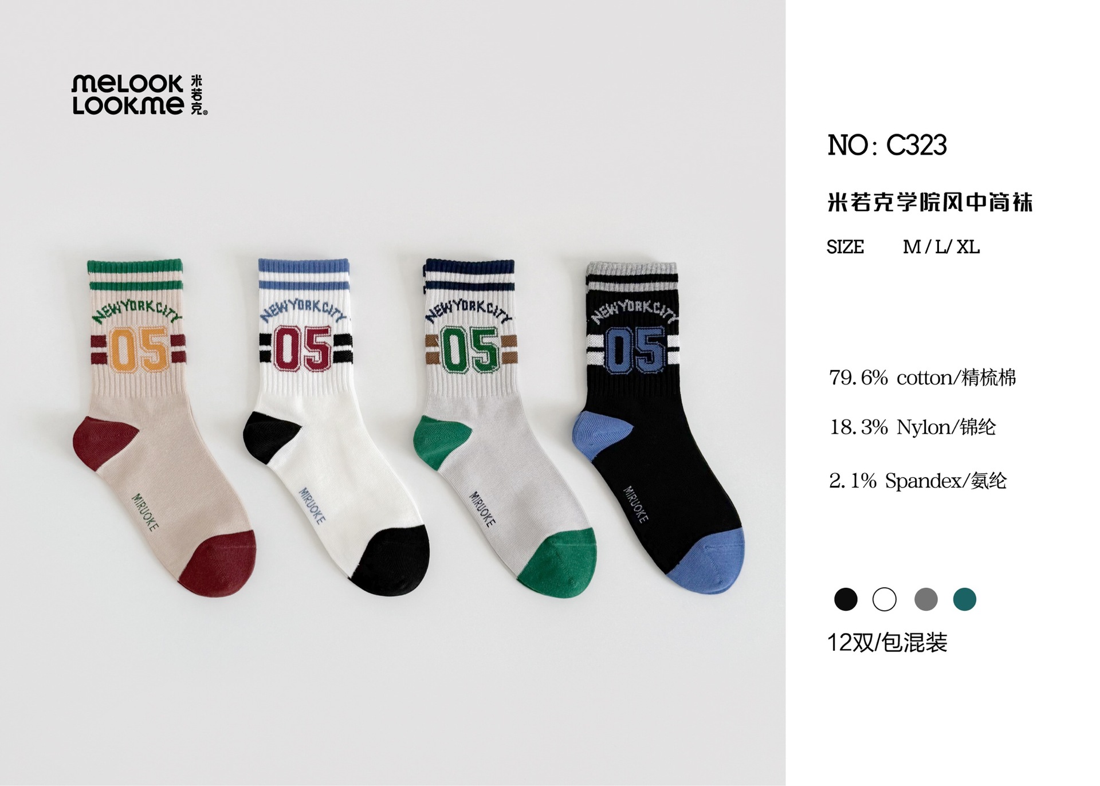Select the white color swatch

point(884,599)
